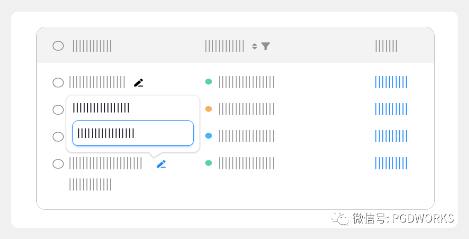This screenshot has height=239, width=469.
Task: Select the header select-all radio circle
Action: pyautogui.click(x=58, y=46)
